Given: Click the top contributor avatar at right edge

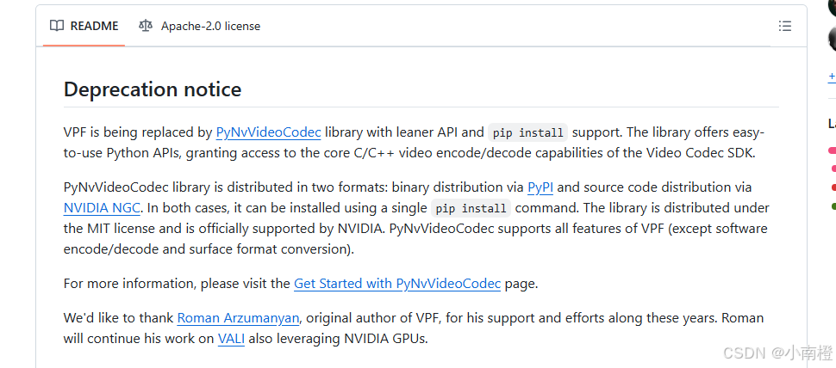Looking at the screenshot, I should click(x=833, y=8).
